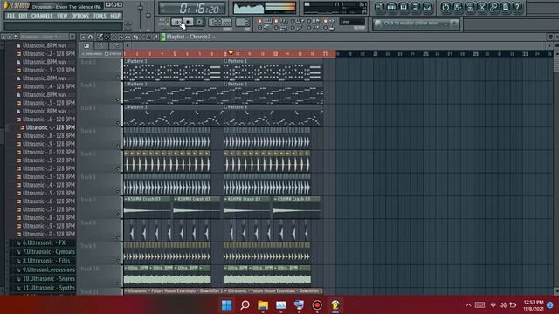This screenshot has height=314, width=559.
Task: Open the playlist view shortcut icon
Action: (379, 7)
